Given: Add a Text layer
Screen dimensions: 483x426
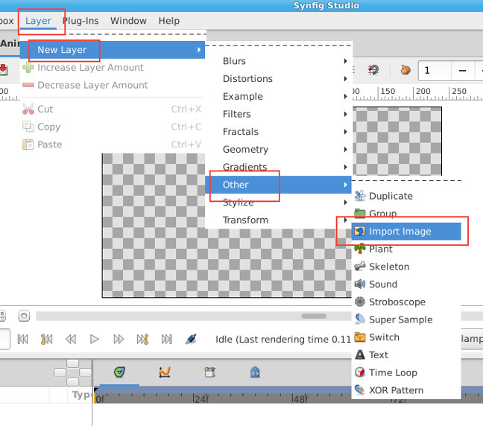Looking at the screenshot, I should pos(406,355).
